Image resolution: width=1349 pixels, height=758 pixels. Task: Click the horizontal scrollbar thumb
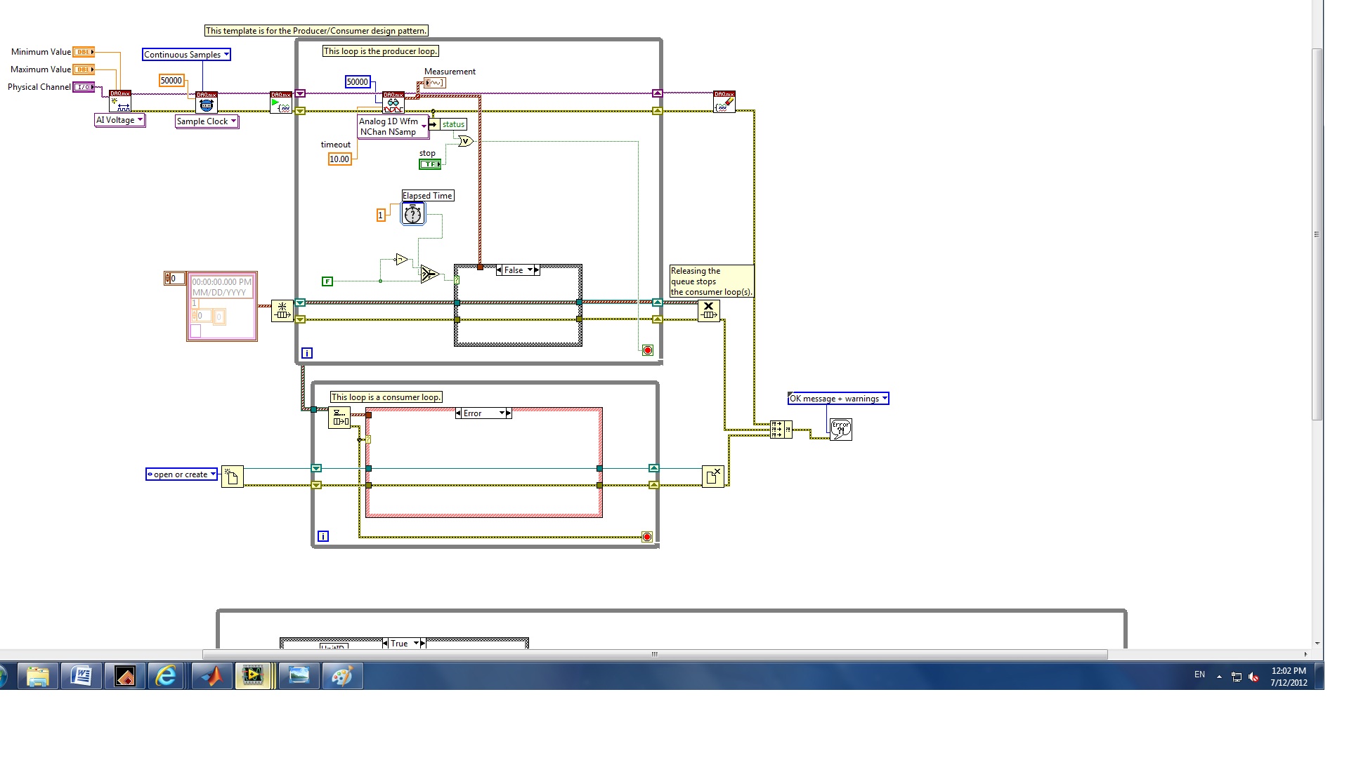[655, 654]
